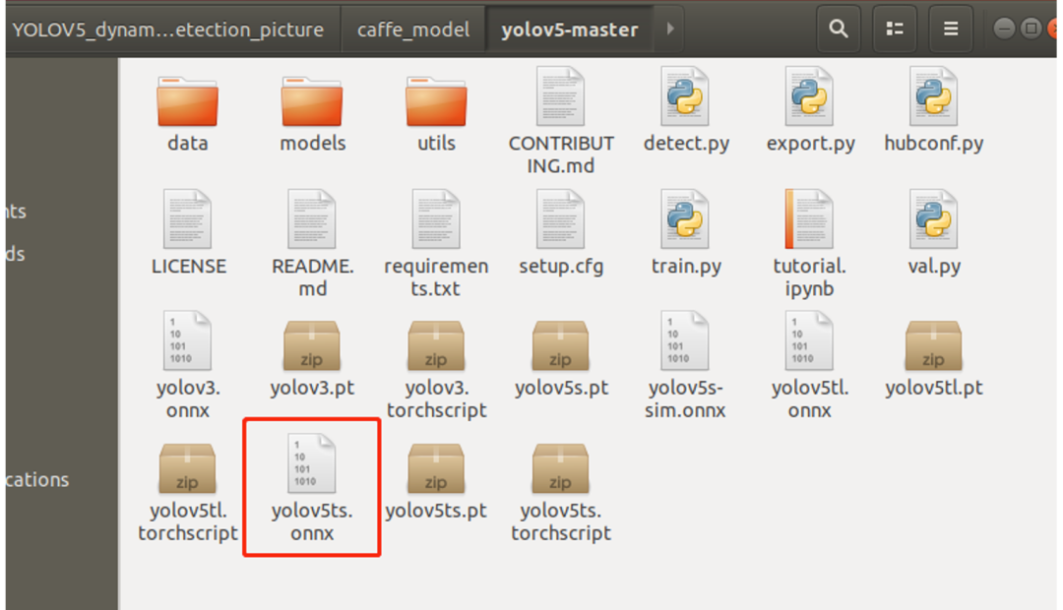This screenshot has height=610, width=1063.
Task: Select the yolov5ts.torchscript archive icon
Action: [560, 468]
